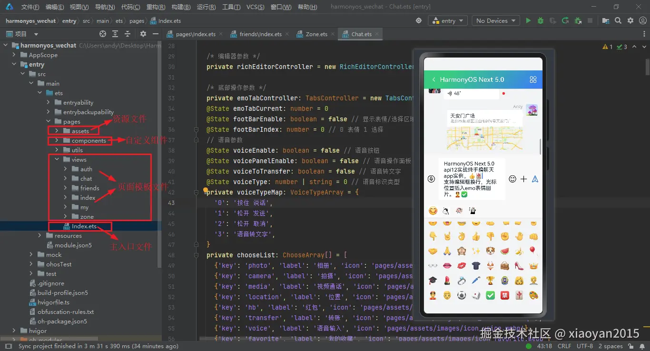Click the 'ets' breadcrumb in navigation bar
The width and height of the screenshot is (650, 351).
119,21
